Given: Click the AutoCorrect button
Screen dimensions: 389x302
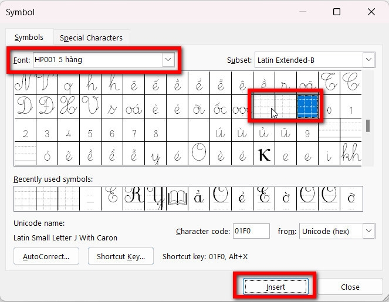Looking at the screenshot, I should [46, 256].
